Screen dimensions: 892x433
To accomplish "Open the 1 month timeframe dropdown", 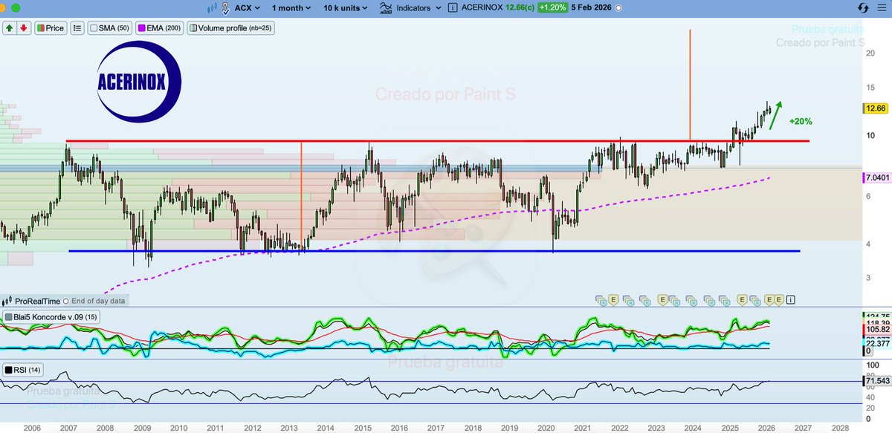I will point(291,8).
